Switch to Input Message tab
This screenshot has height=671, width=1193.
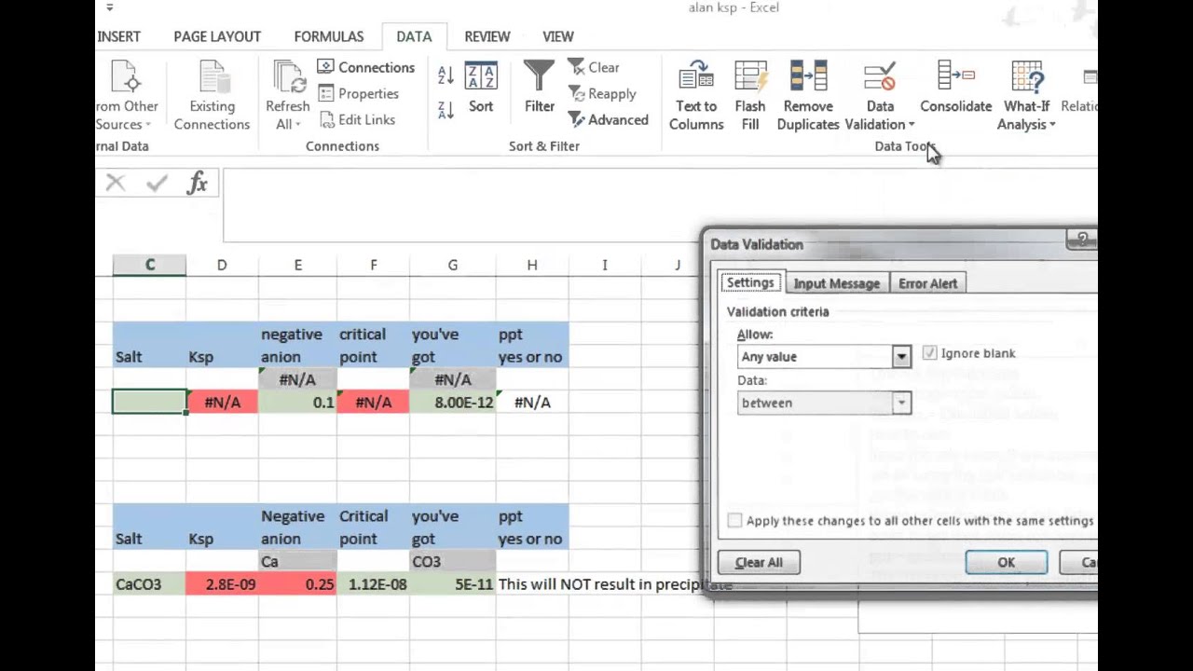coord(836,283)
